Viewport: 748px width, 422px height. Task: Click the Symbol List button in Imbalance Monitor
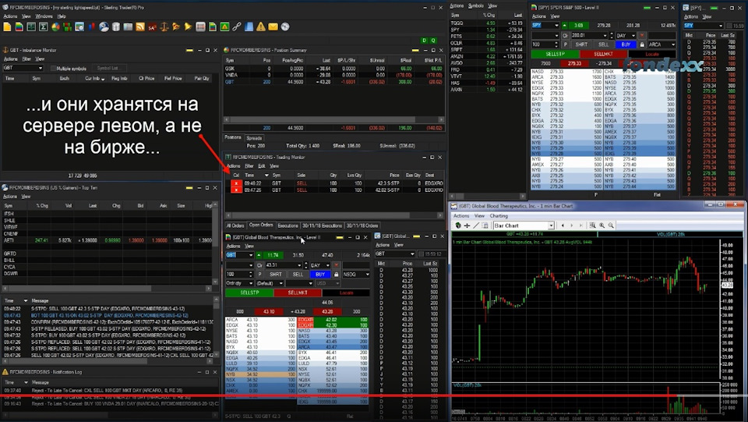108,69
